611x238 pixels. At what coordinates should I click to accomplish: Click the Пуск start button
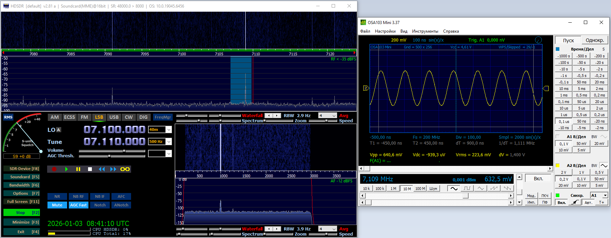568,40
